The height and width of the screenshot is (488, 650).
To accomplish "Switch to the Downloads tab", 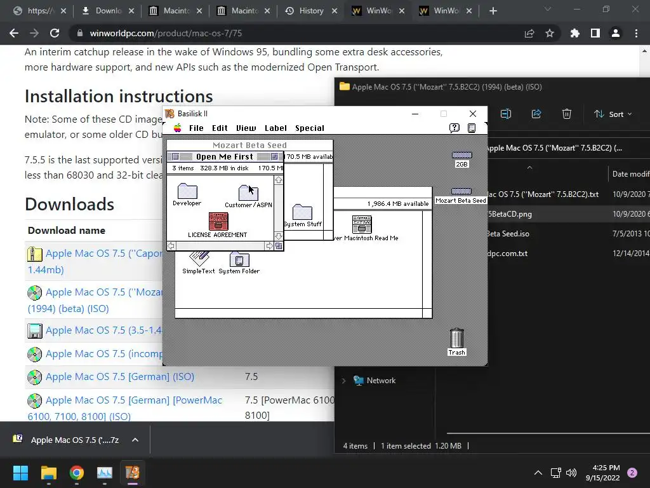I will tap(108, 11).
